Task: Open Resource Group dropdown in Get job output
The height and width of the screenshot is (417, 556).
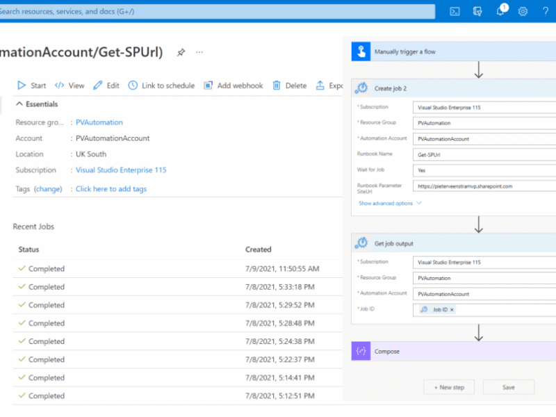Action: [x=484, y=279]
